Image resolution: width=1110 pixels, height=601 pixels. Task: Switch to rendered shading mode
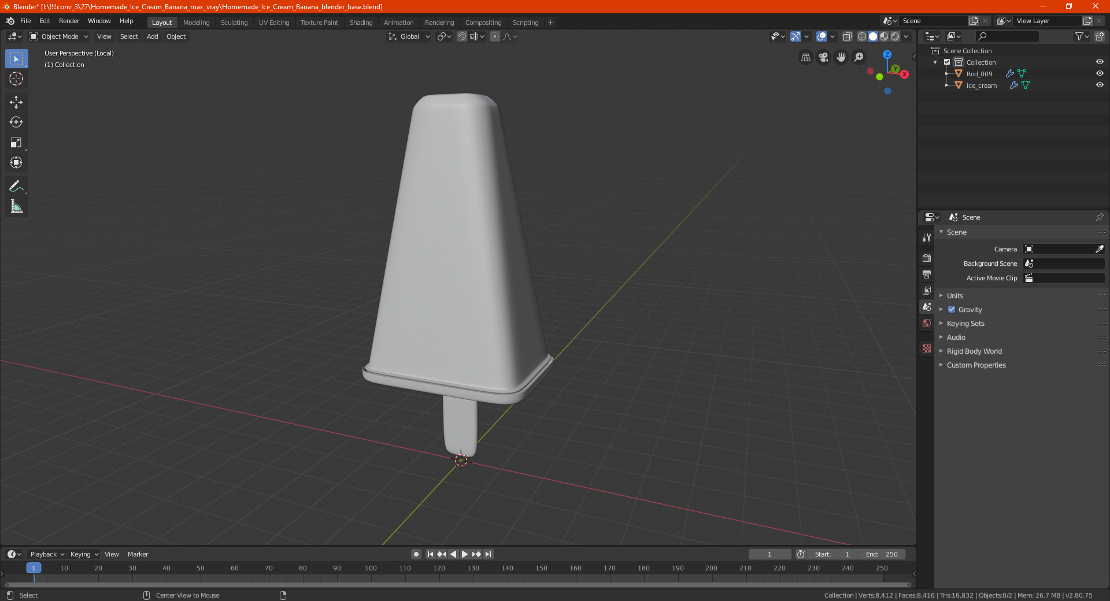(895, 36)
